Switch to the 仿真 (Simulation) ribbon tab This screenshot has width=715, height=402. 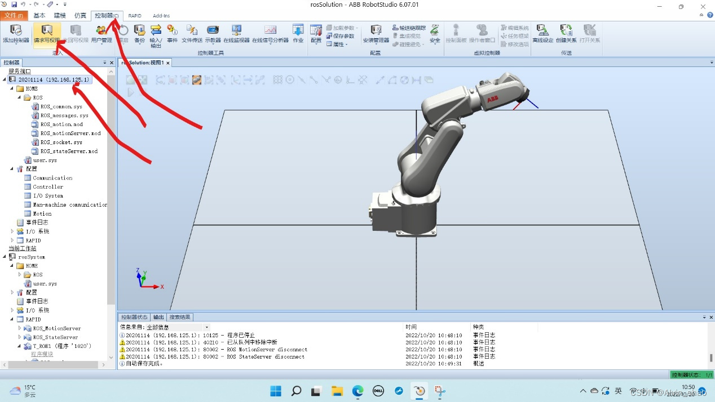click(x=80, y=16)
